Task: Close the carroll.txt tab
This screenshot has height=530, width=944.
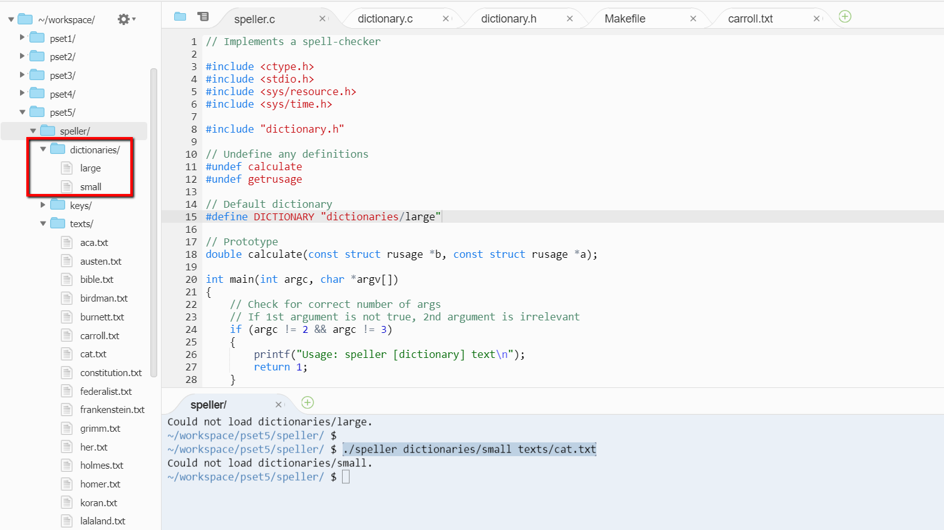Action: (817, 19)
